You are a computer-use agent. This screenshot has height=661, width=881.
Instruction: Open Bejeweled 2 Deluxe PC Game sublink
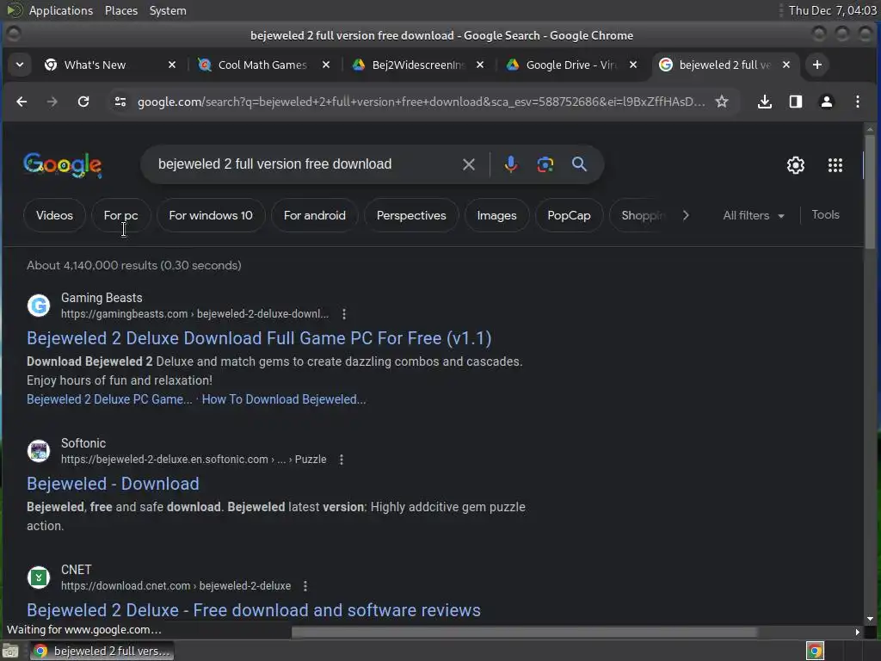109,399
